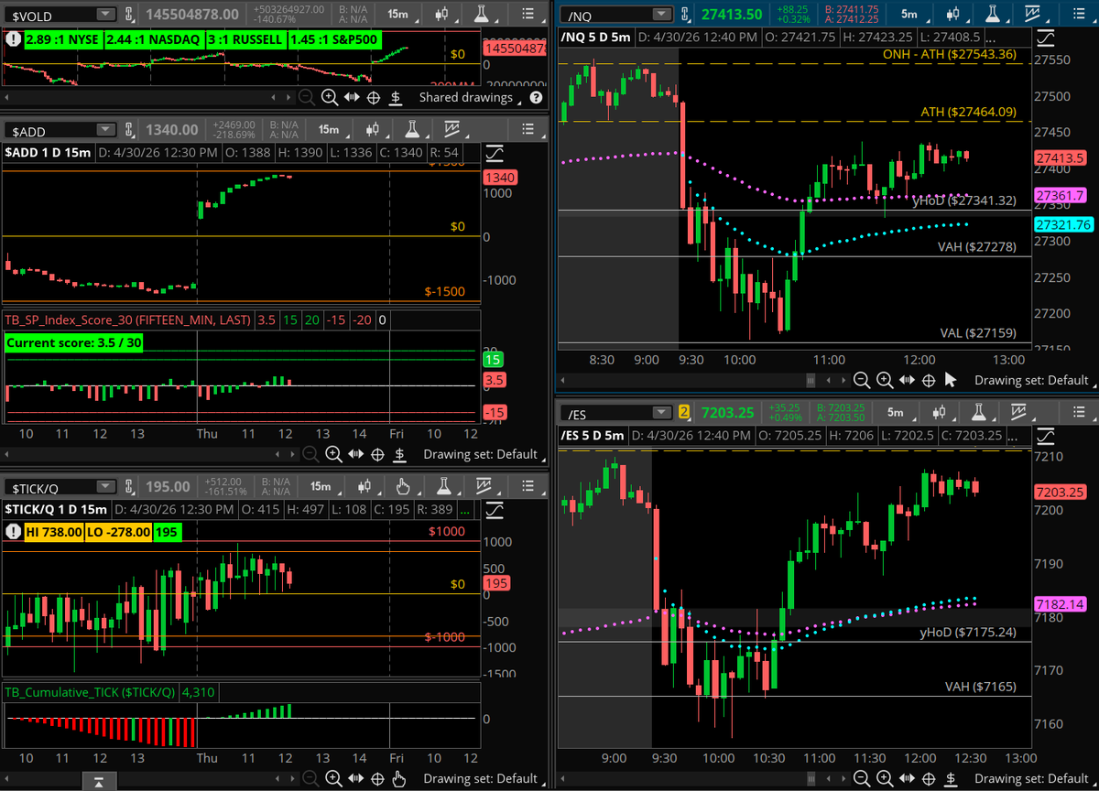Open chart mode candle icon in $VOLD panel
The image size is (1099, 791).
pos(442,14)
